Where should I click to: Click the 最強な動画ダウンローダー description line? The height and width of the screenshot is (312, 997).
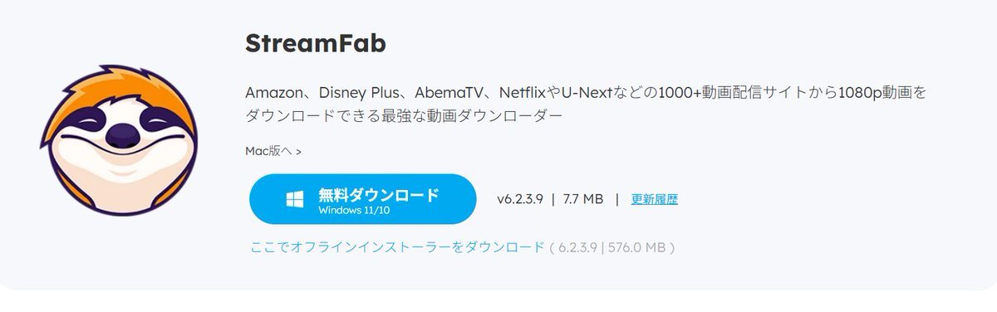[x=486, y=115]
